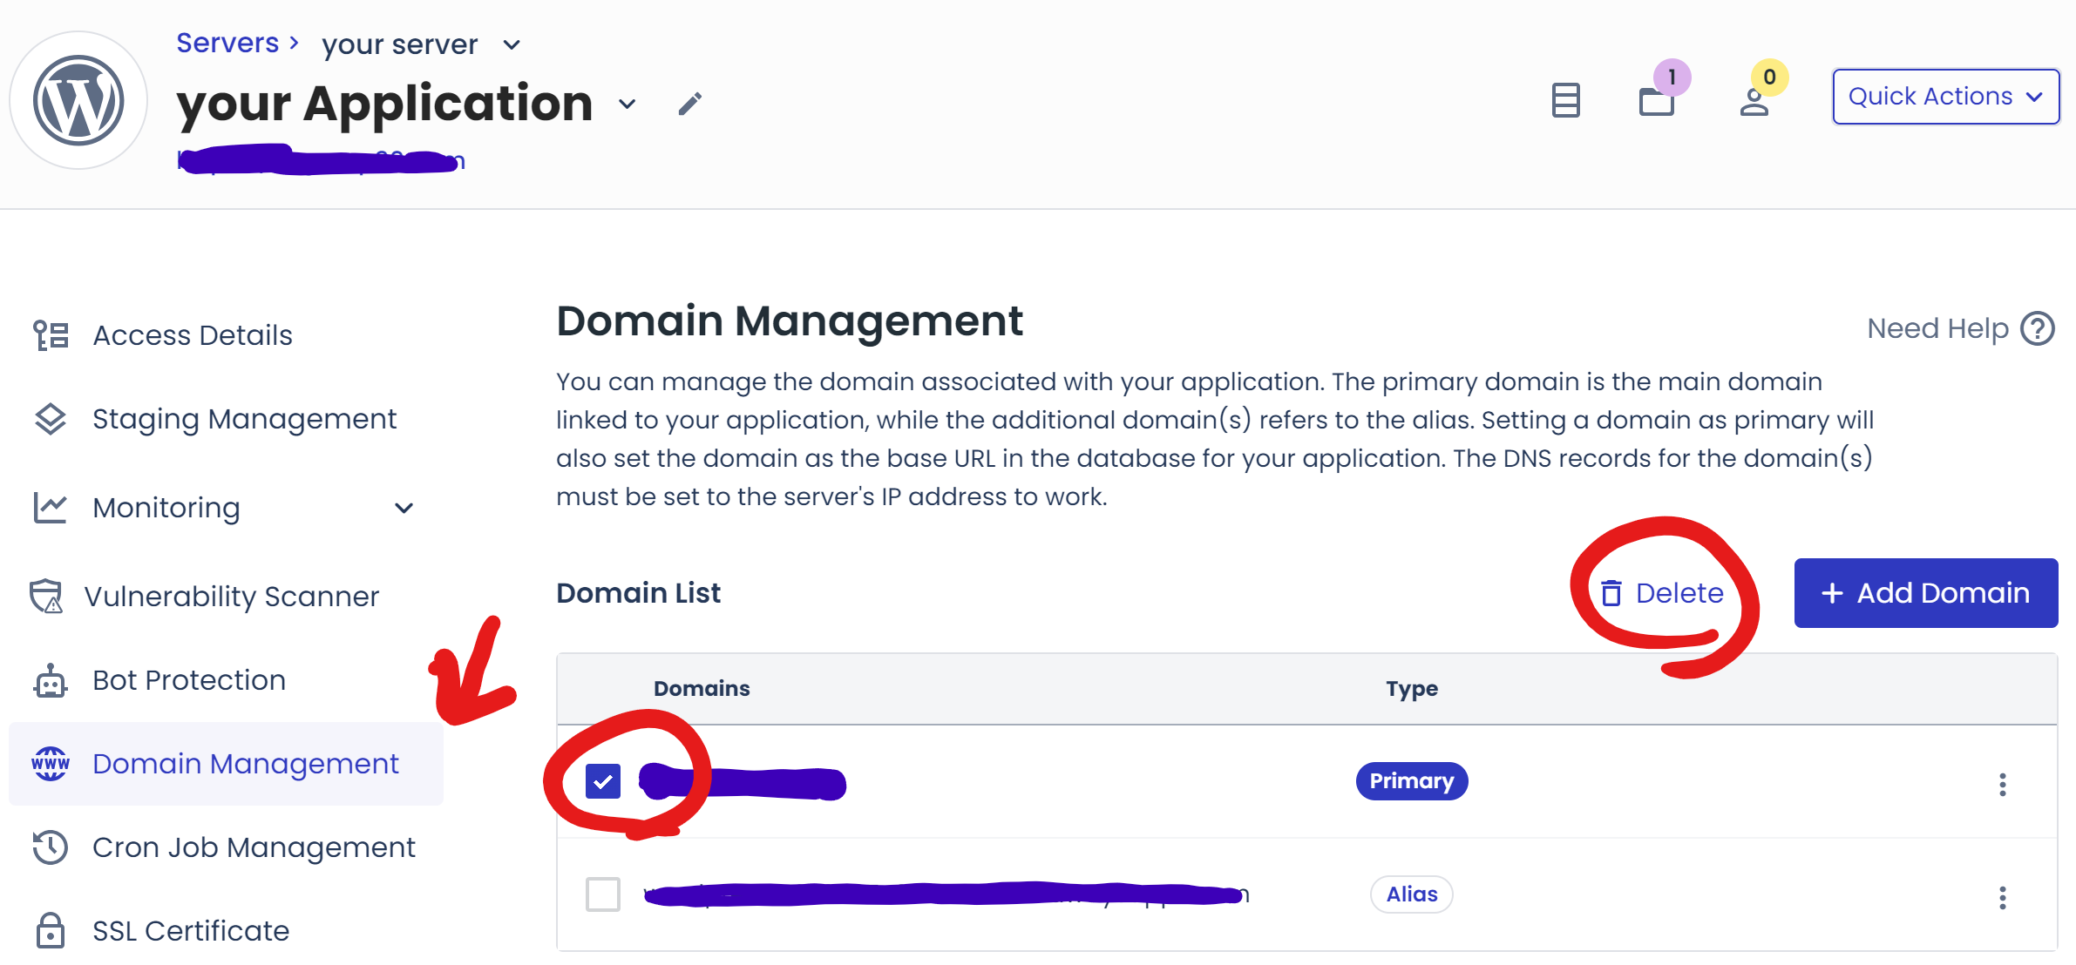Screen dimensions: 2076x965
Task: Click Access Details sidebar icon
Action: coord(51,335)
